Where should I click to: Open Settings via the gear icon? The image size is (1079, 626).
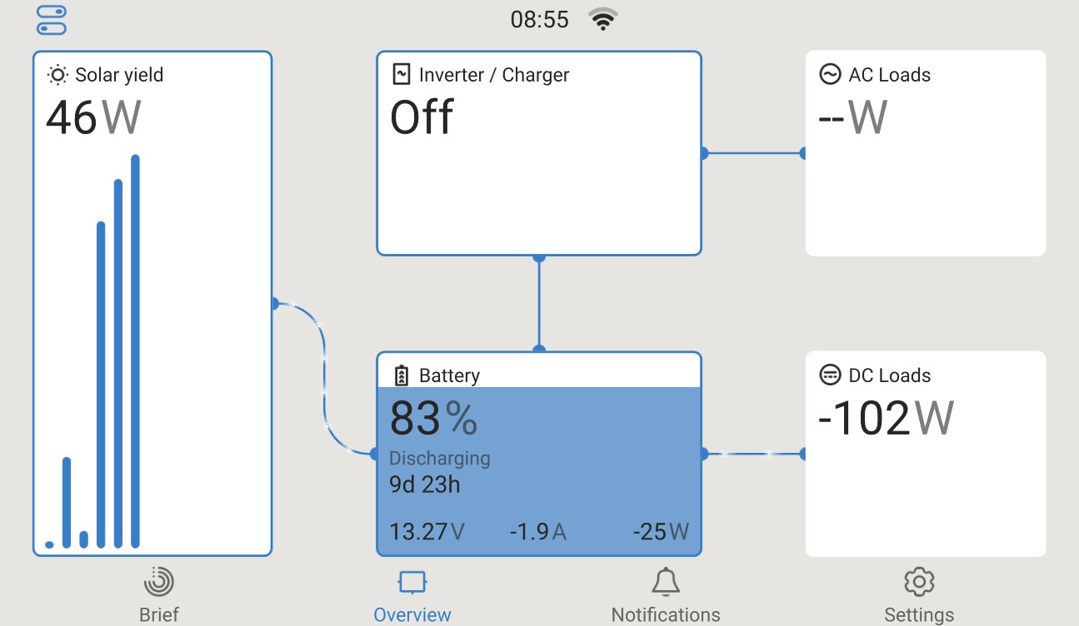coord(918,582)
